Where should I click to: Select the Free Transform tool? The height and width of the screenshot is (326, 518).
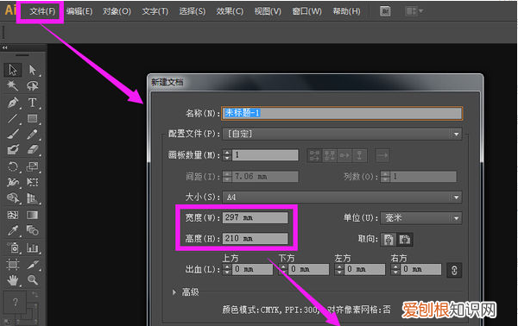[32, 182]
